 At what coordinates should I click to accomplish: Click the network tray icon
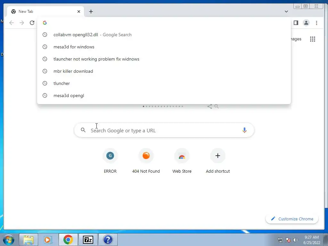point(280,240)
